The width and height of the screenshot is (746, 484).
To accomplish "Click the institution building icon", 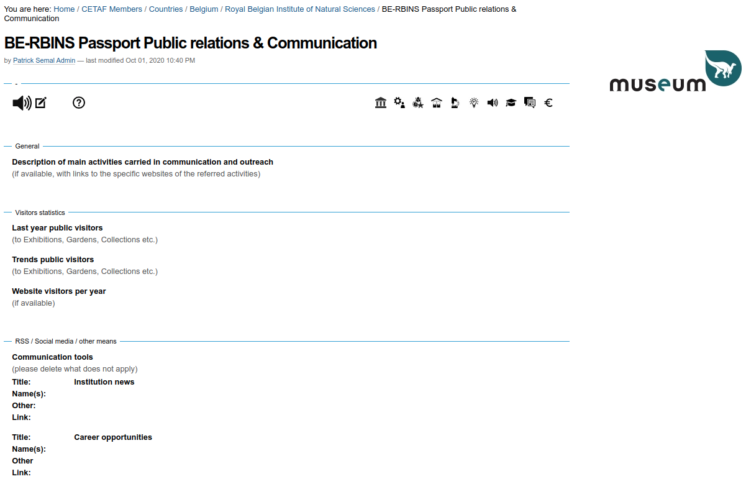I will (381, 103).
